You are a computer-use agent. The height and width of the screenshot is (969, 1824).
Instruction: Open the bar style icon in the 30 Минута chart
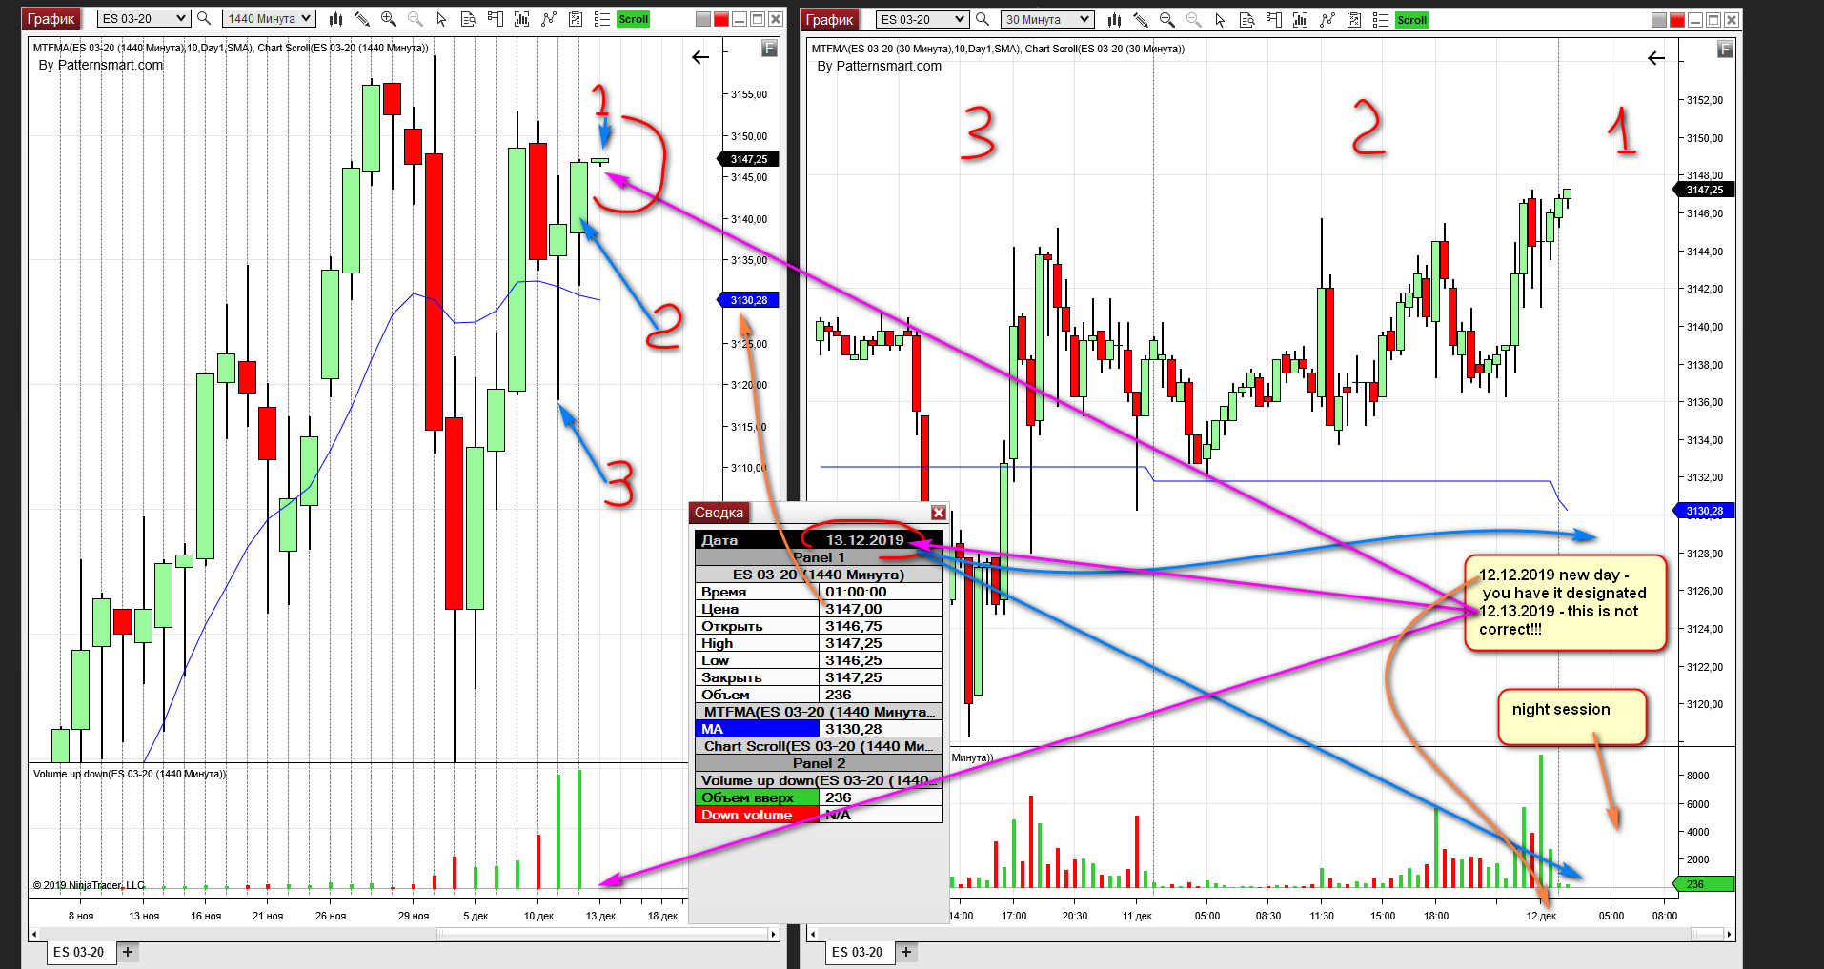(x=1114, y=19)
